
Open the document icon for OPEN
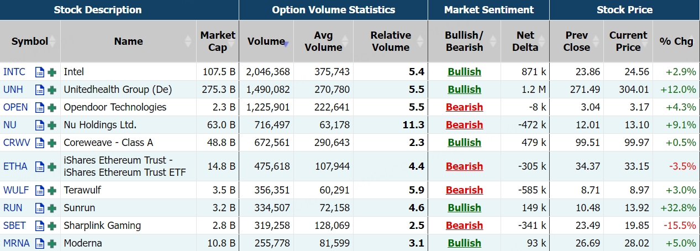pyautogui.click(x=39, y=107)
